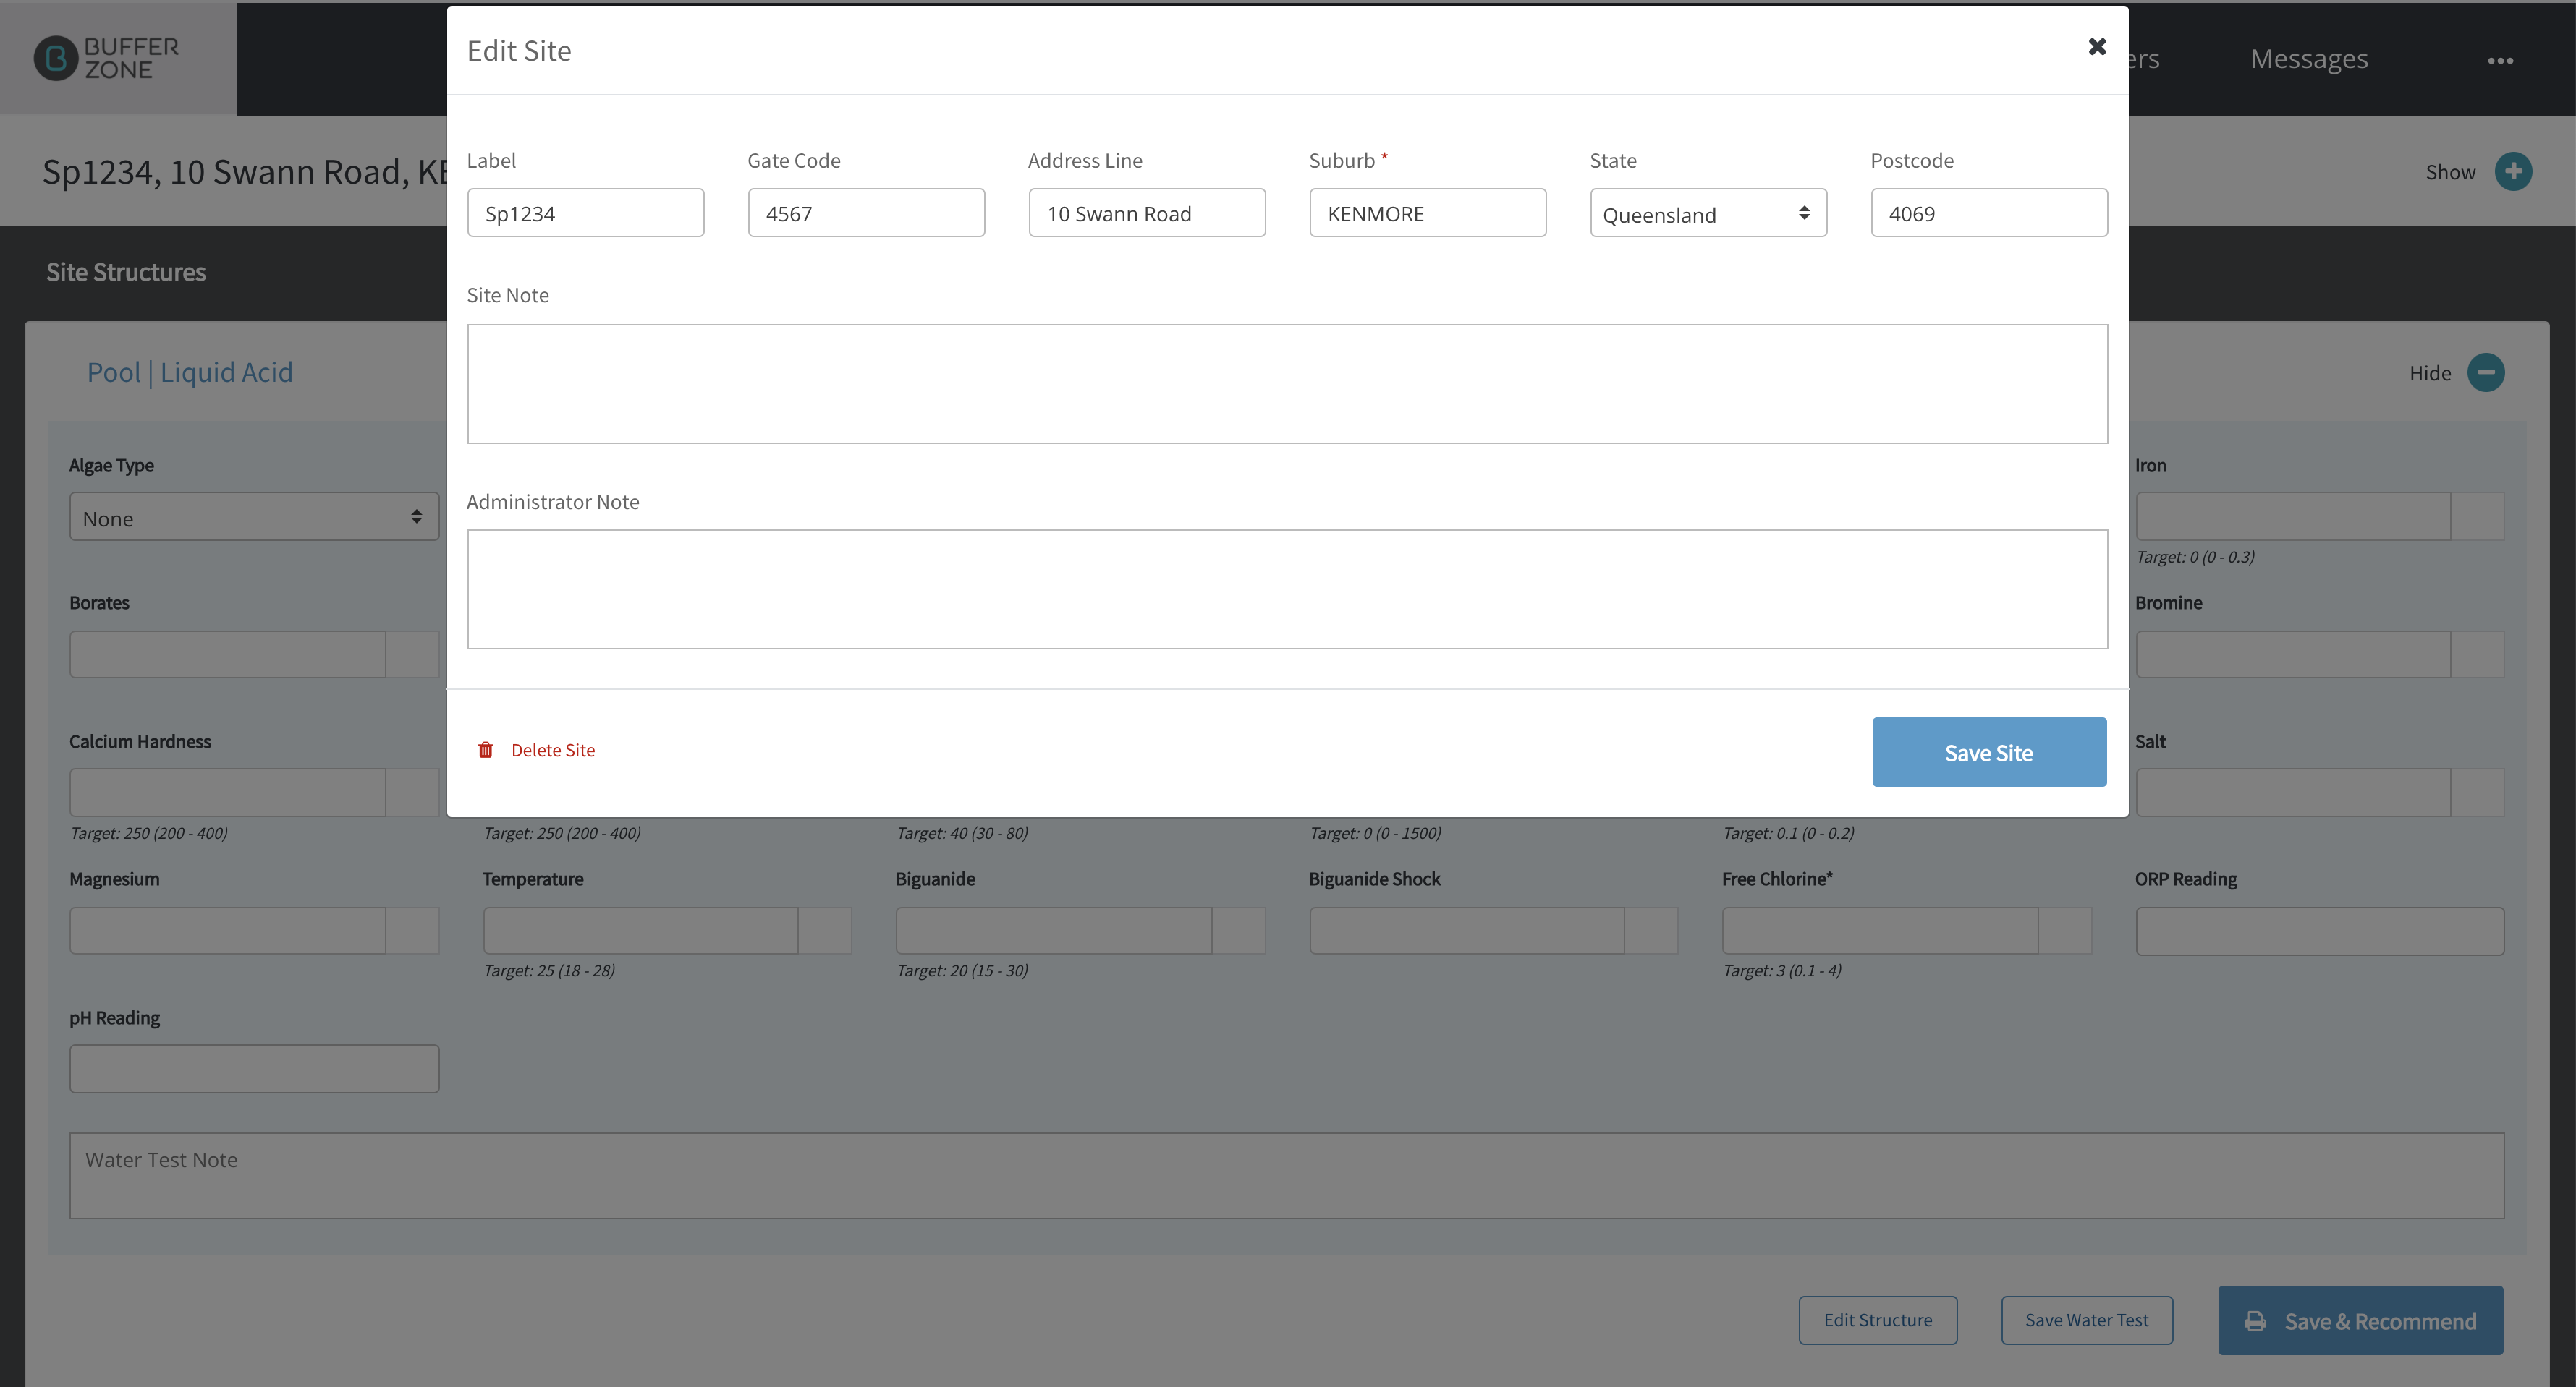This screenshot has height=1387, width=2576.
Task: Click the Pool | Liquid Acid heading
Action: (190, 372)
